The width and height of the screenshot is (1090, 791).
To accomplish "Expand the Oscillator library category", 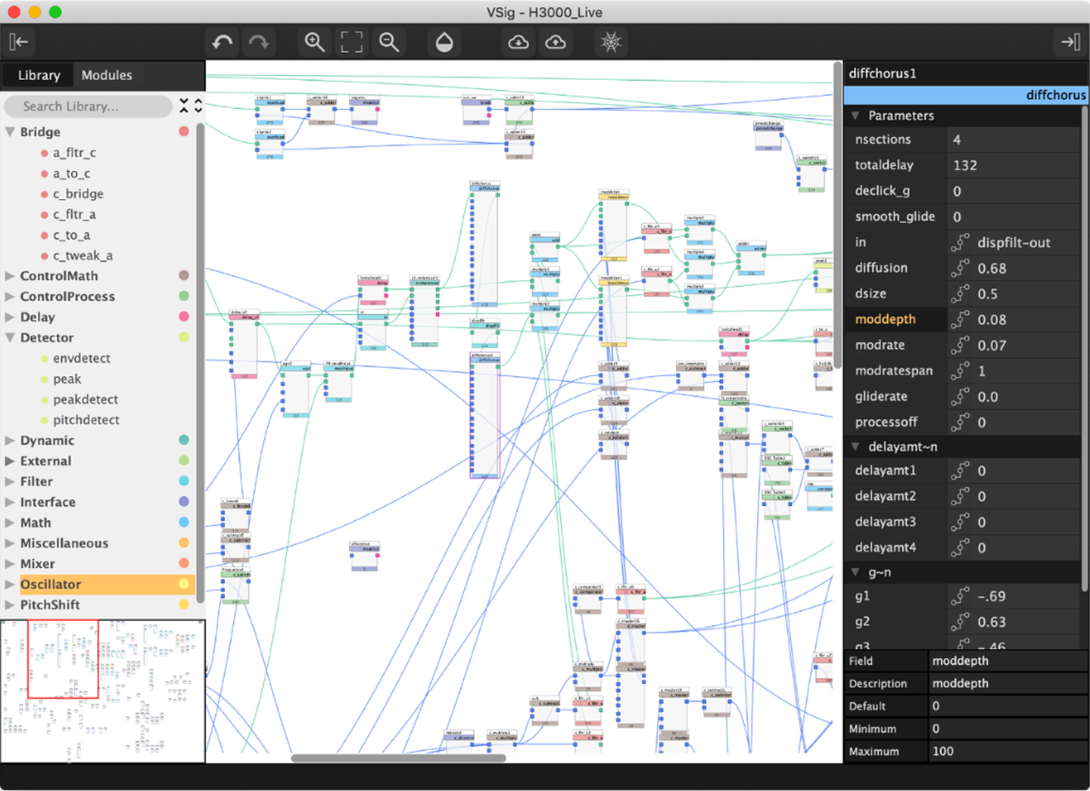I will pyautogui.click(x=11, y=585).
